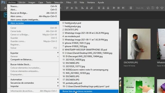
Task: Choose Buscar en Bridge...
Action: pos(34,13)
